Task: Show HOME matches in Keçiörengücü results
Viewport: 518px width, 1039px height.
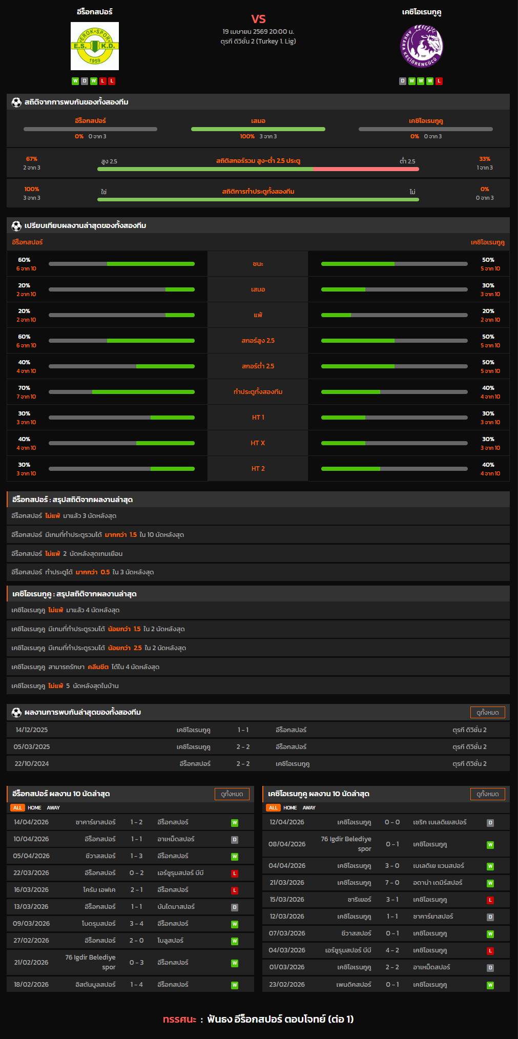Action: point(290,808)
